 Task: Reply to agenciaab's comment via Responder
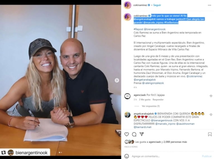[x=158, y=100]
